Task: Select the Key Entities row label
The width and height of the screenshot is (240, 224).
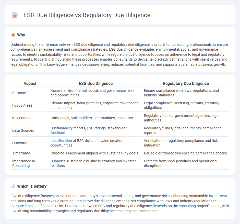Action: click(x=22, y=118)
